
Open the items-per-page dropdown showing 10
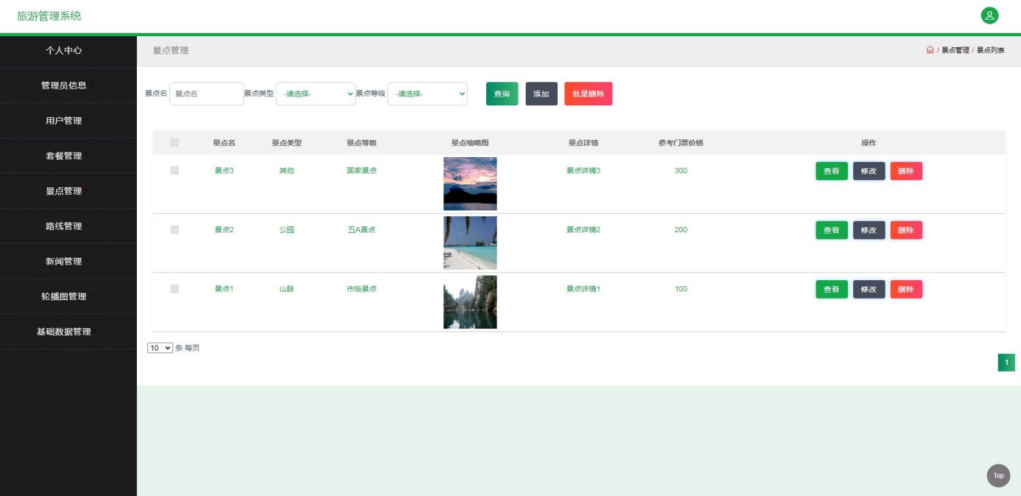(x=160, y=348)
